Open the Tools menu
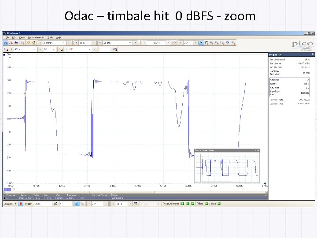 [50, 37]
